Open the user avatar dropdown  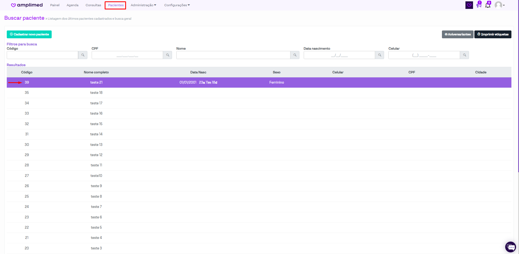[x=499, y=5]
